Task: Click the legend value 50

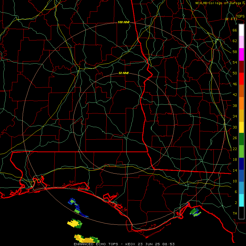Action: click(235, 73)
